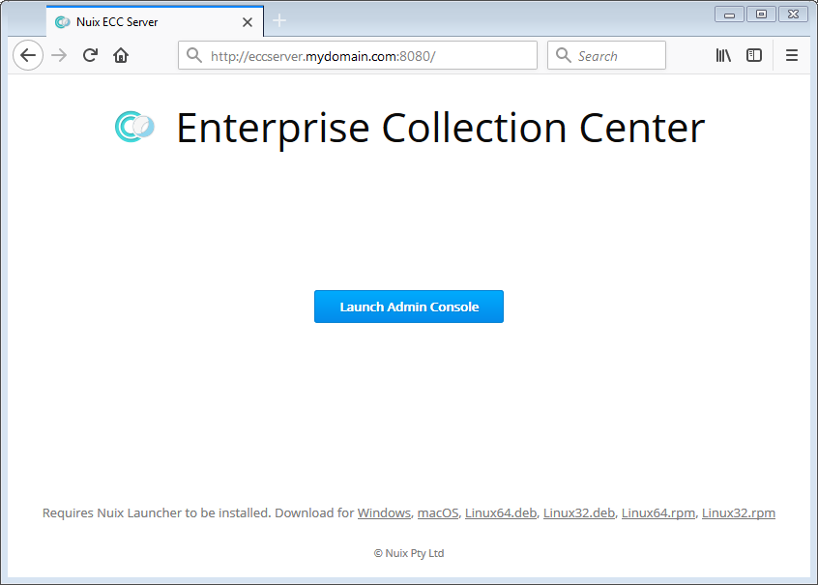Download the Linux64.deb launcher
The height and width of the screenshot is (585, 818).
(501, 513)
